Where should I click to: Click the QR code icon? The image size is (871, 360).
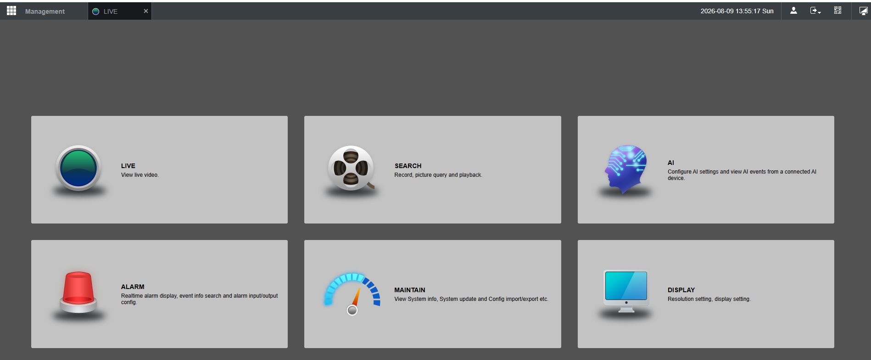(x=837, y=11)
